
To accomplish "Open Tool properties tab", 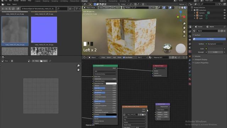I will (x=190, y=32).
